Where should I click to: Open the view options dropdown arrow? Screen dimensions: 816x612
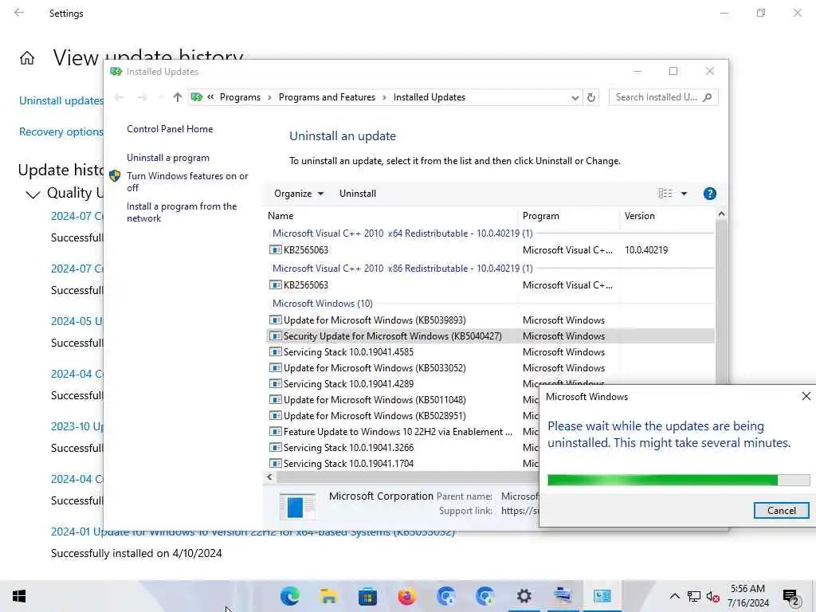coord(684,194)
